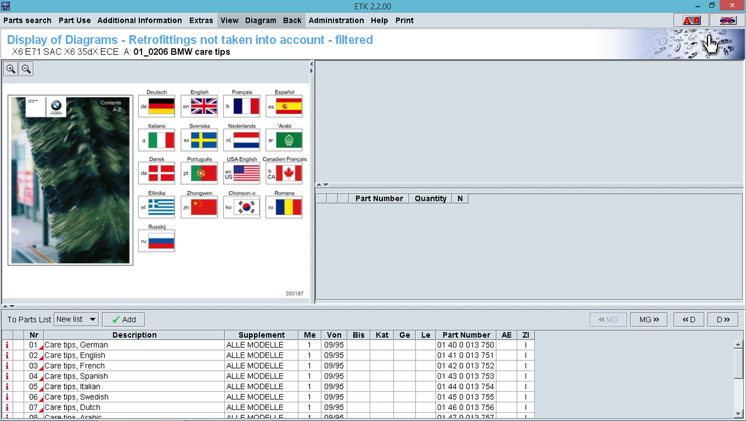
Task: Go to previous diagram D
Action: [689, 320]
